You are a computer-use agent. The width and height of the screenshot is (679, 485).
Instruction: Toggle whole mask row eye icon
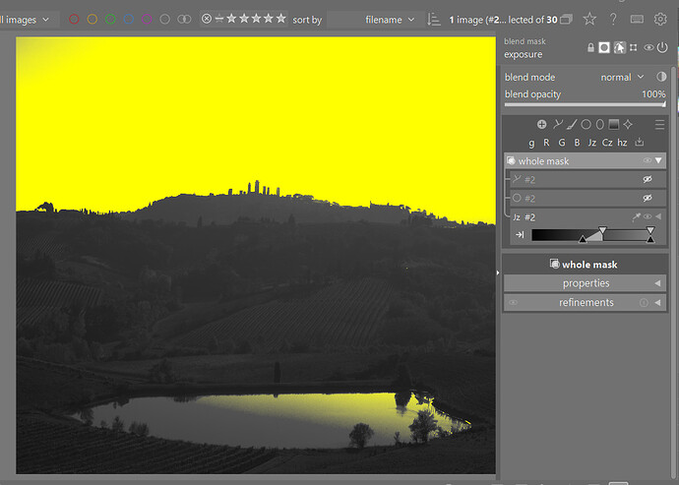tap(648, 160)
